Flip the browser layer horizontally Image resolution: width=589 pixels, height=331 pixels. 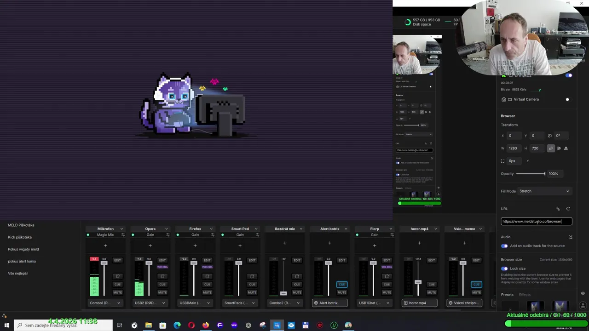pos(559,148)
